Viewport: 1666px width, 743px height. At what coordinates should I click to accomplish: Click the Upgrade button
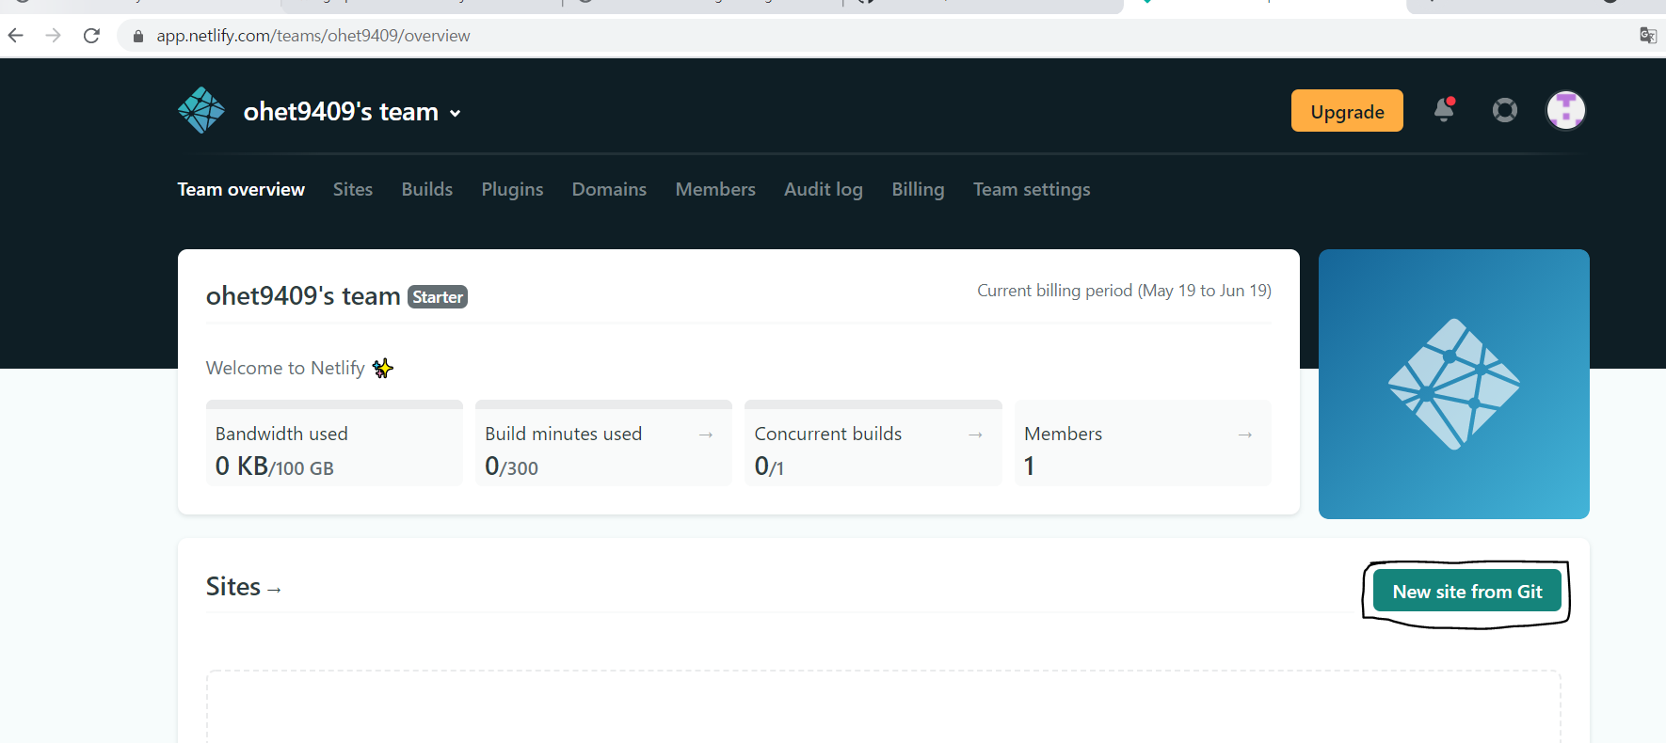coord(1347,111)
